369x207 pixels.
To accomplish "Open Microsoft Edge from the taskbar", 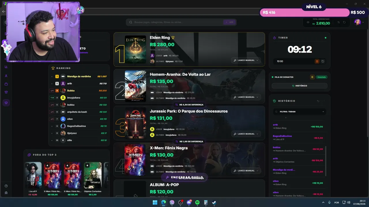I will click(163, 202).
